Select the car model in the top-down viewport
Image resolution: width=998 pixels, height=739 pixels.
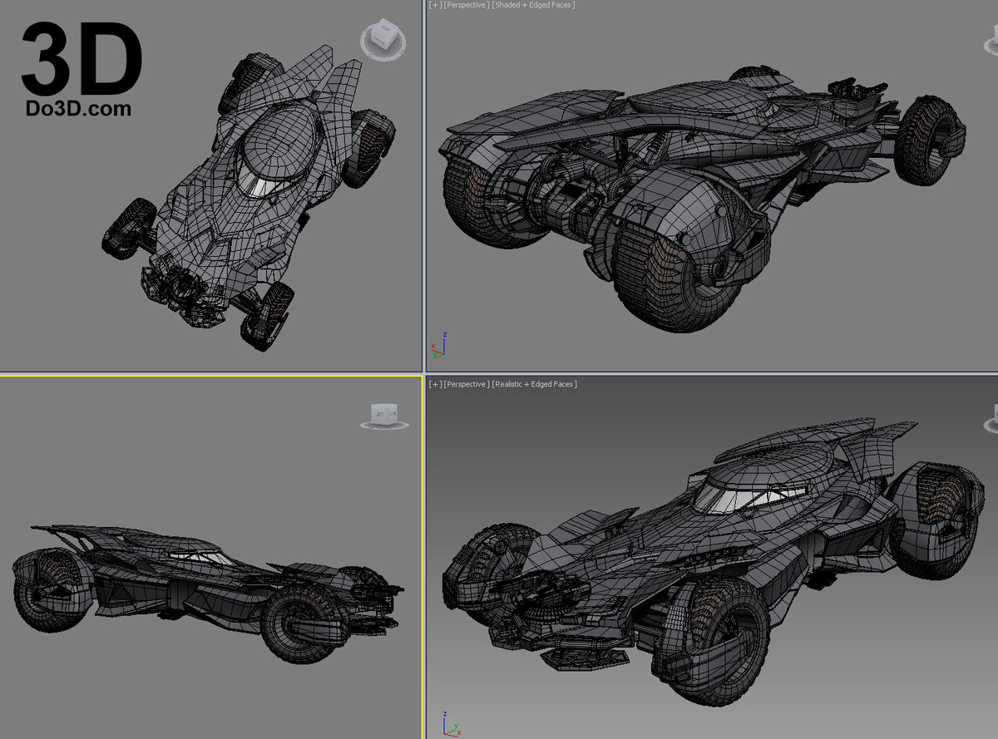(250, 200)
